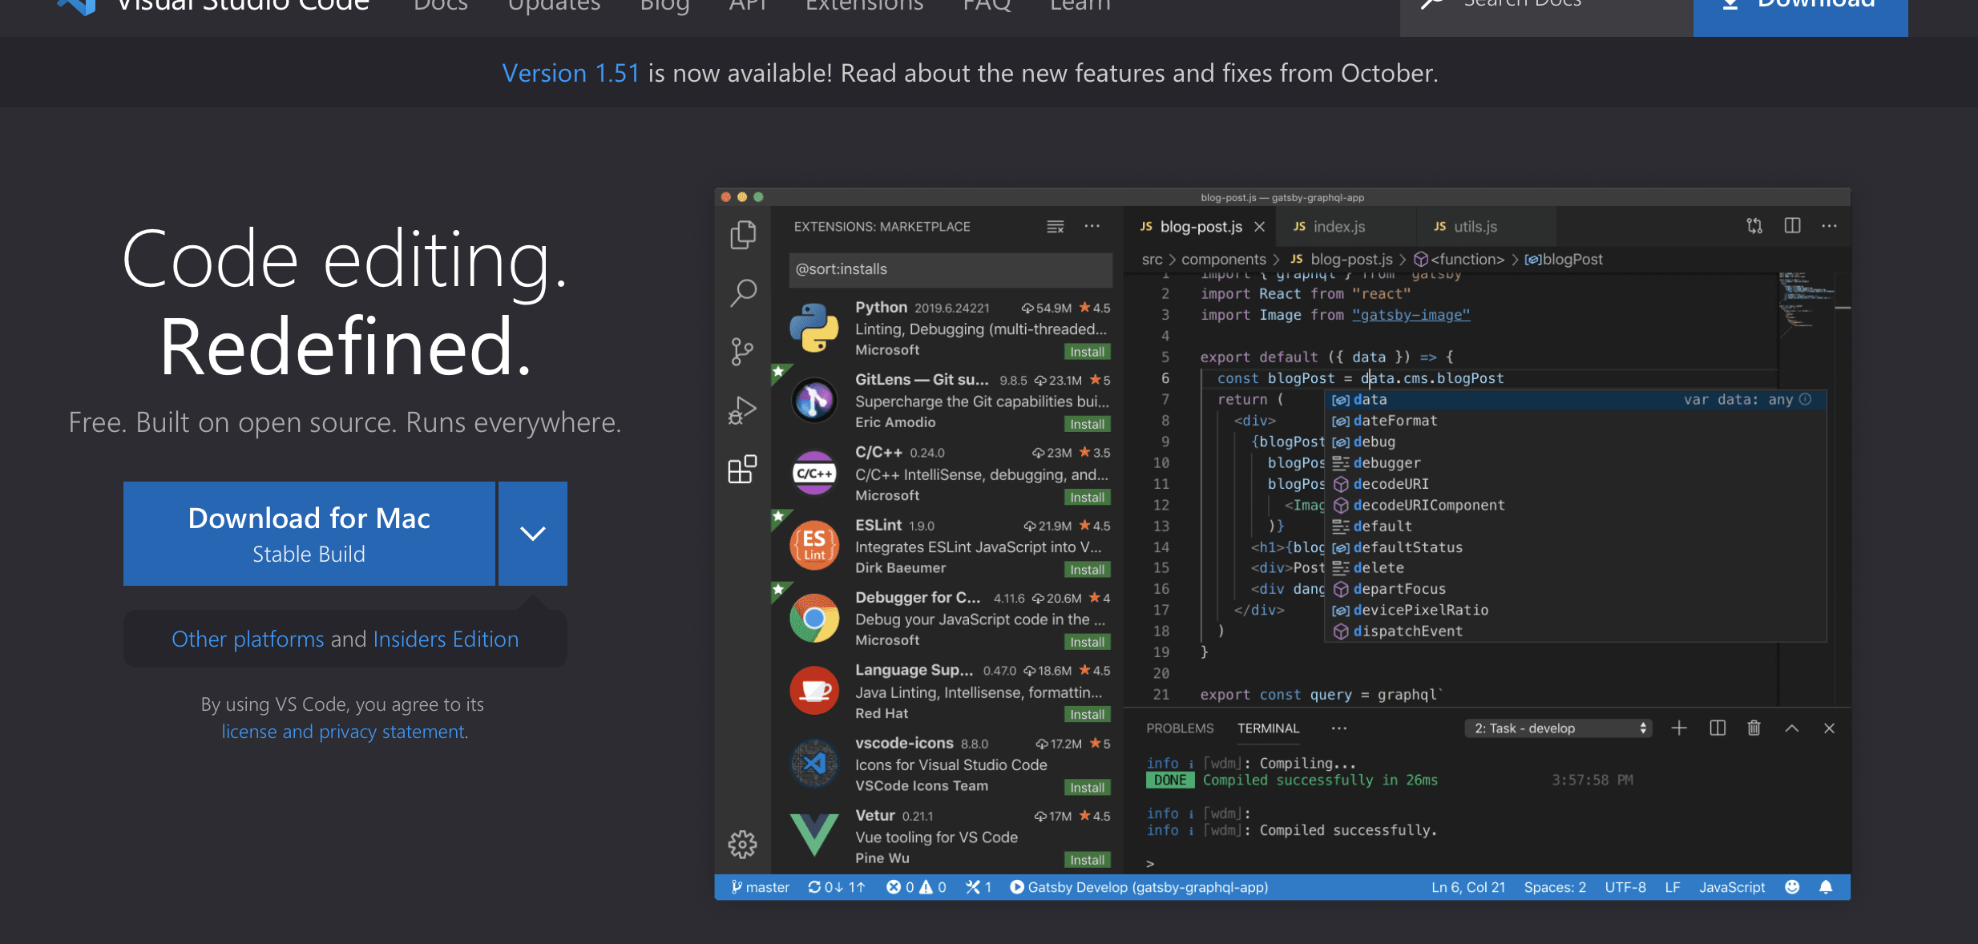The height and width of the screenshot is (944, 1978).
Task: Select the Run and Debug icon
Action: tap(742, 409)
